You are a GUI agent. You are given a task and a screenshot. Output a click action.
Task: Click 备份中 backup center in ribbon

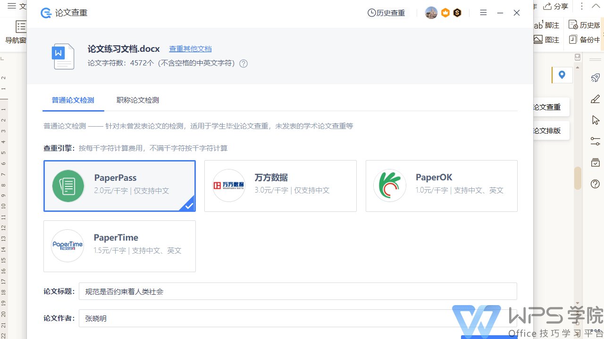coord(585,40)
